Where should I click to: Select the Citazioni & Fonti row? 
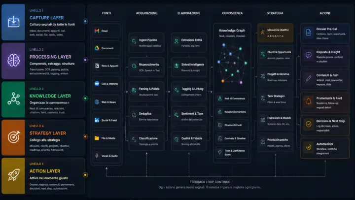pyautogui.click(x=232, y=125)
